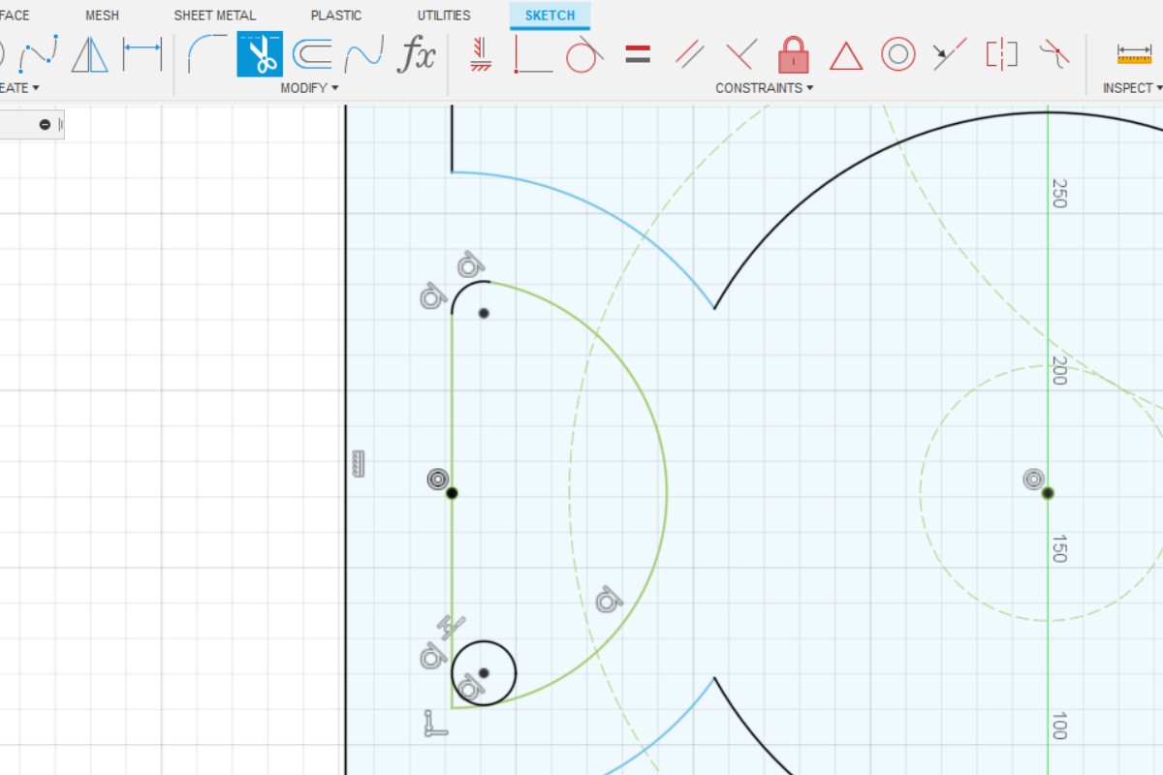Screen dimensions: 1163x775
Task: Expand the INSPECT dropdown
Action: pos(1132,88)
